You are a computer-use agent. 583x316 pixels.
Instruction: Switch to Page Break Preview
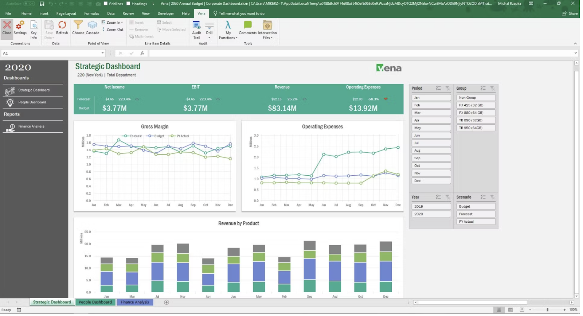coord(522,310)
